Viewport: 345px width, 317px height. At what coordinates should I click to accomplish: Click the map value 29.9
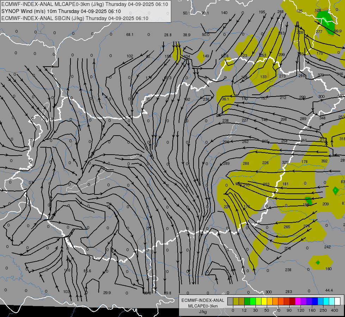107,293
